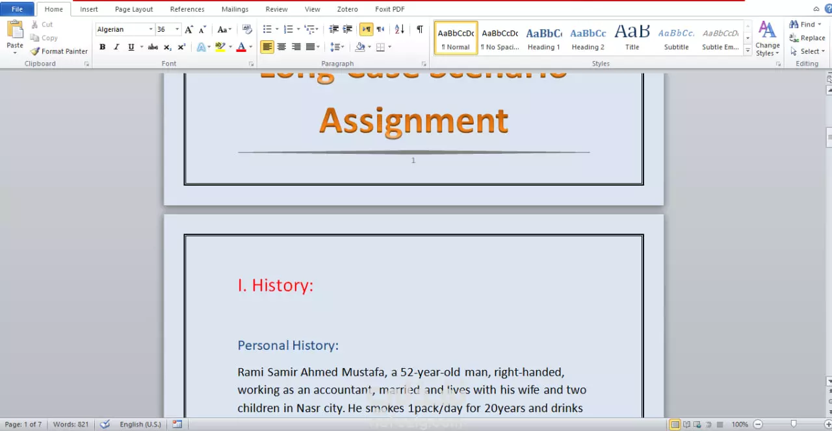
Task: Toggle Italic formatting
Action: (116, 47)
